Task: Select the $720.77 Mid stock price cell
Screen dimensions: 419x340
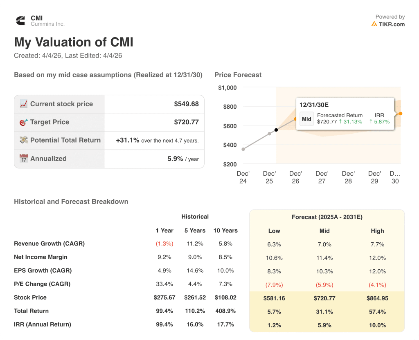Action: pos(324,298)
